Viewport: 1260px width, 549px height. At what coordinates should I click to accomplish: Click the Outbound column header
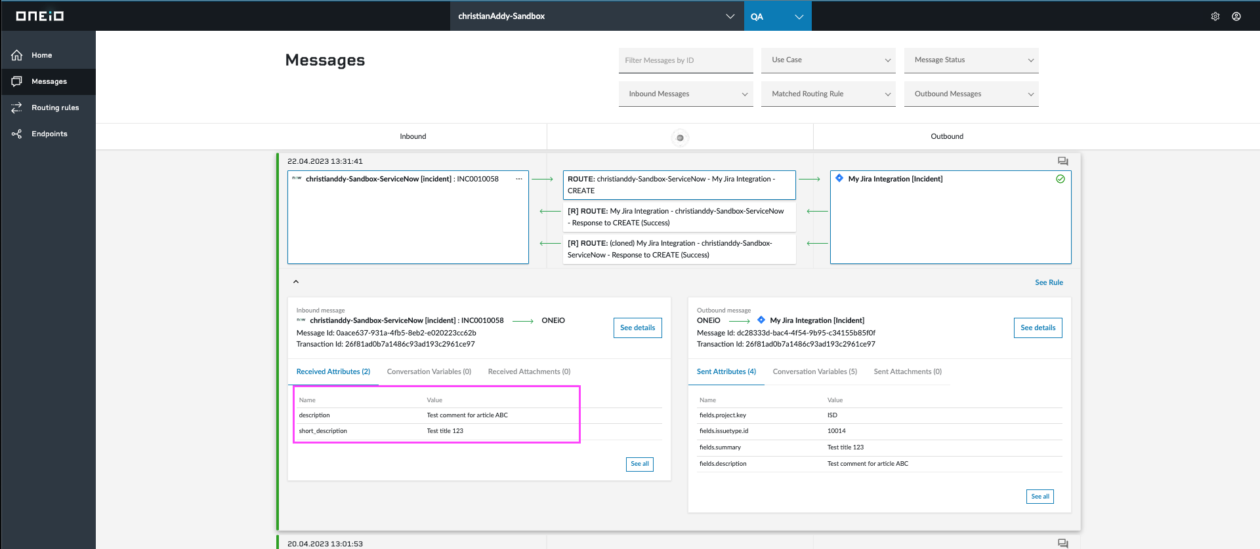click(x=947, y=136)
